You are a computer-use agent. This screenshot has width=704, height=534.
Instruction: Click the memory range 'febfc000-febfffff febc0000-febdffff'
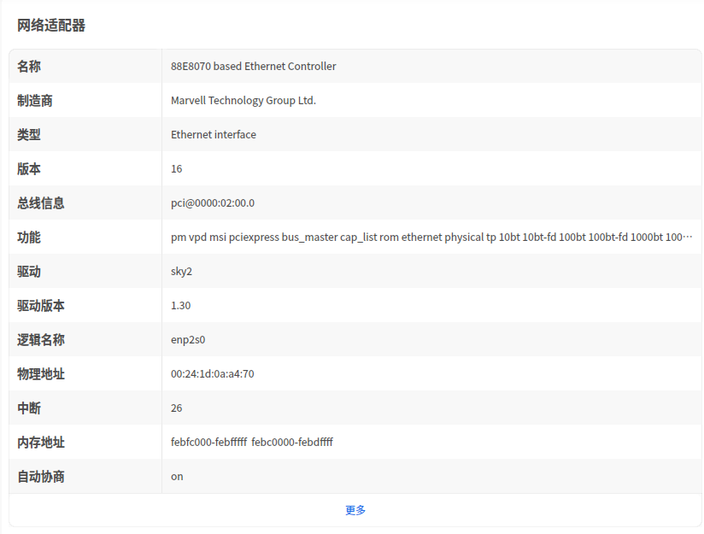pos(252,443)
